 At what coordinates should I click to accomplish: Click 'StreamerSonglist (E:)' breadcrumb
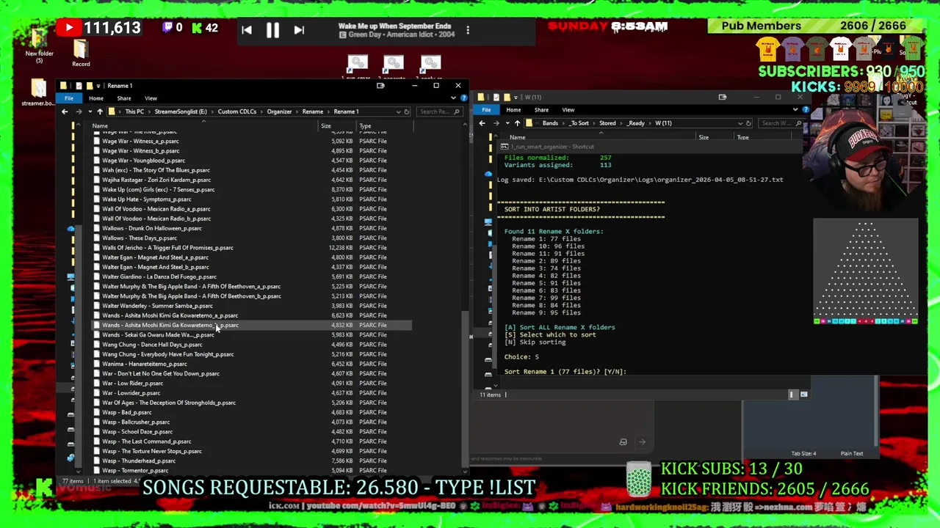181,111
